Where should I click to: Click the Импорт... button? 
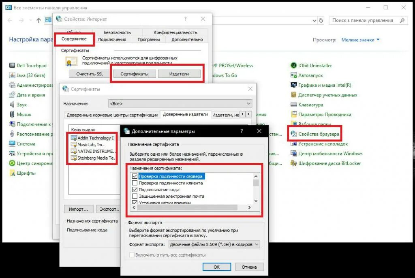click(79, 209)
